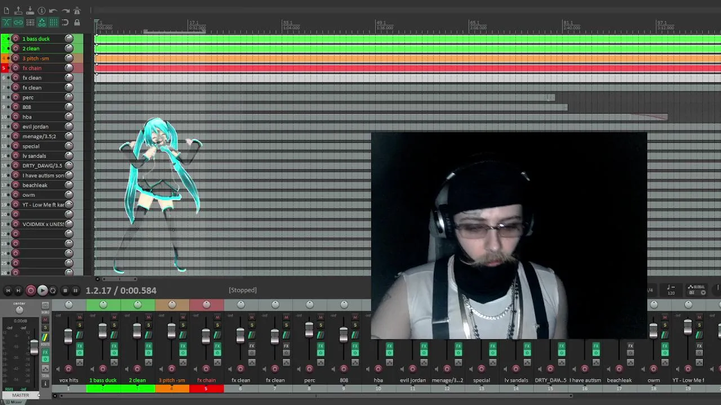Screen dimensions: 721x405
Task: Click the master center pan knob
Action: [x=19, y=310]
